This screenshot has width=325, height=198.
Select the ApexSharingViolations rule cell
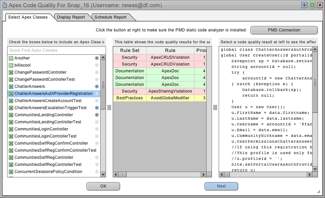click(170, 91)
